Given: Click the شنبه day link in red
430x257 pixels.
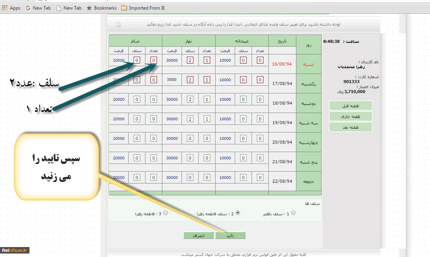Looking at the screenshot, I should 308,64.
